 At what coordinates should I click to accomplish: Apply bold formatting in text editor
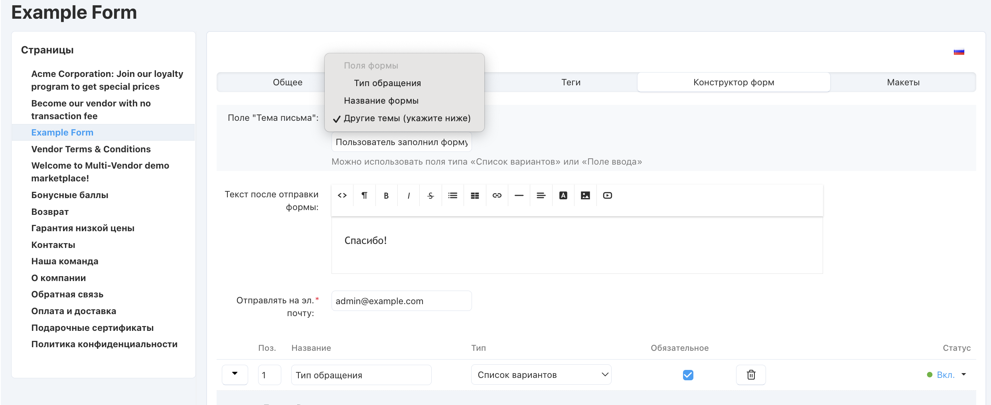pyautogui.click(x=386, y=195)
